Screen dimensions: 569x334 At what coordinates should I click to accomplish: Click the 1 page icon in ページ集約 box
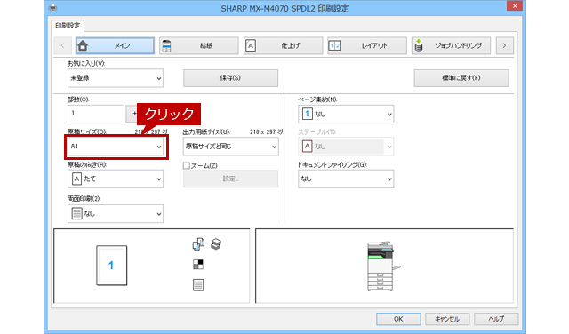[307, 115]
